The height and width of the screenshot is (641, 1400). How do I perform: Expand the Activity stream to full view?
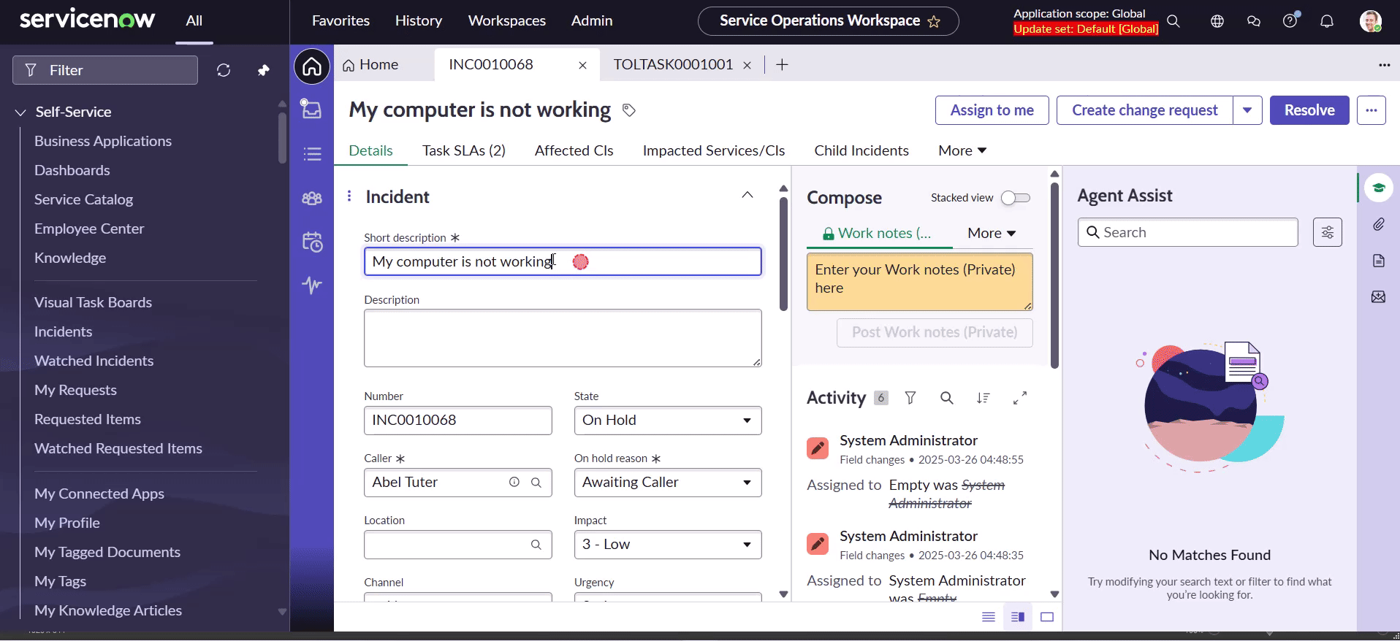pyautogui.click(x=1020, y=398)
